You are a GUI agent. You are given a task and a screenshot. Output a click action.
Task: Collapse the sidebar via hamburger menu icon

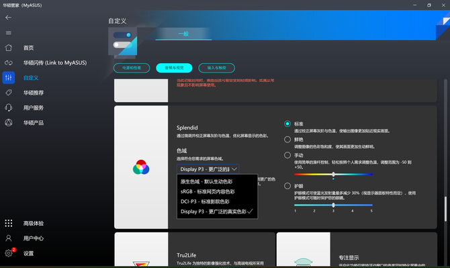(8, 33)
